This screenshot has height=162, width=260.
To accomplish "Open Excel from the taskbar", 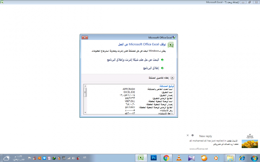I will point(141,158).
